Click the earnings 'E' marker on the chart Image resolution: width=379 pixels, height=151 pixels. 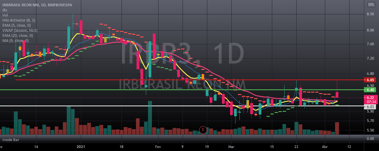point(203,130)
